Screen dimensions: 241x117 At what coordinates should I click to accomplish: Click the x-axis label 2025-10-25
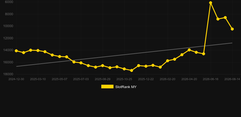[124, 79]
